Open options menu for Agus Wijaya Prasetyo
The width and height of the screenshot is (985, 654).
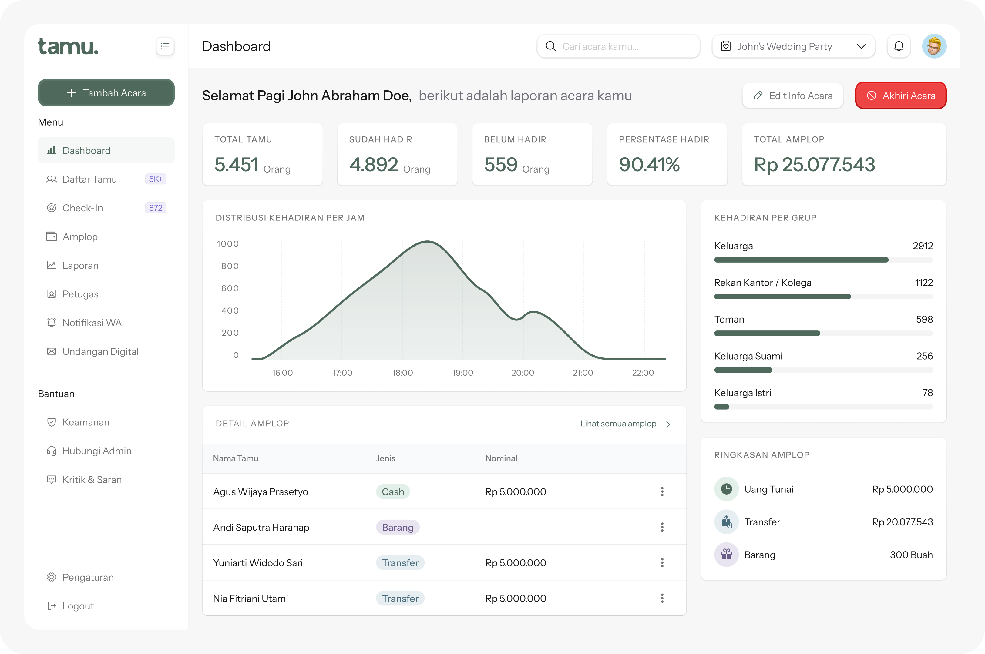(662, 491)
